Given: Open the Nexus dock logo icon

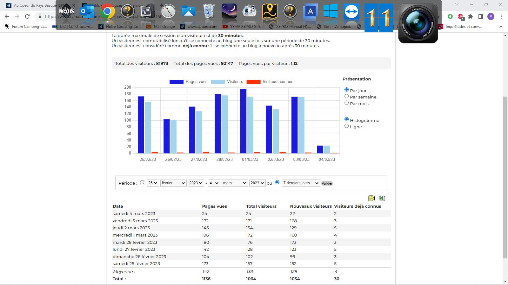Looking at the screenshot, I should (x=66, y=11).
